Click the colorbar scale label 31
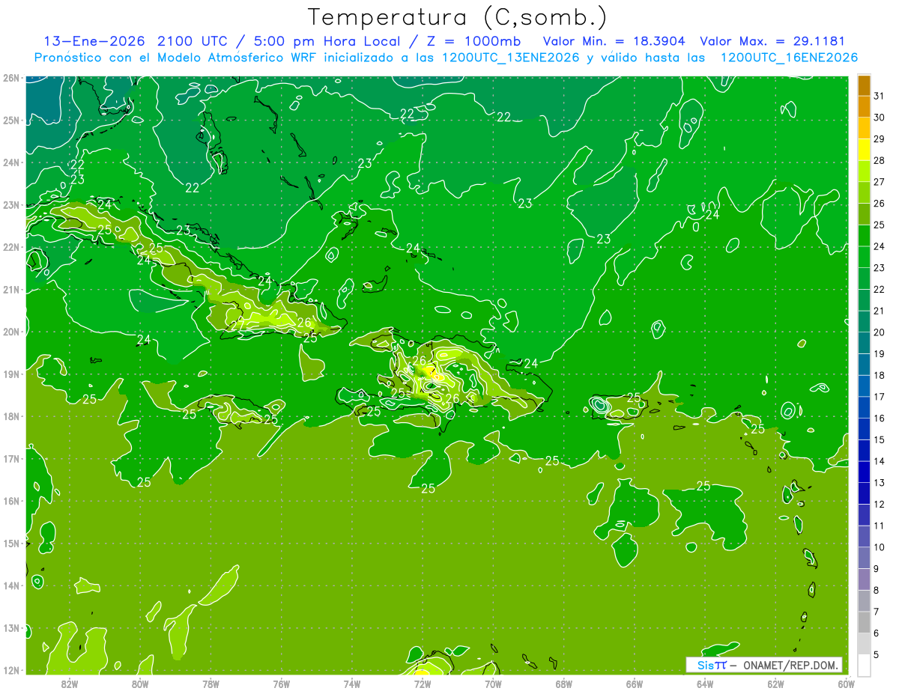This screenshot has width=899, height=694. tap(879, 96)
